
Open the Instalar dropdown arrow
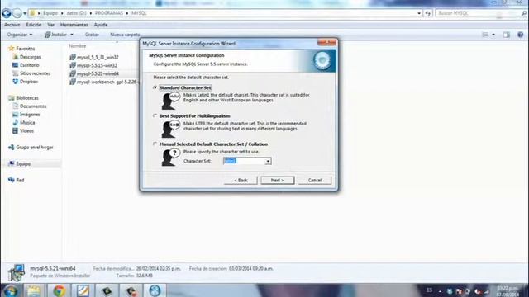72,35
